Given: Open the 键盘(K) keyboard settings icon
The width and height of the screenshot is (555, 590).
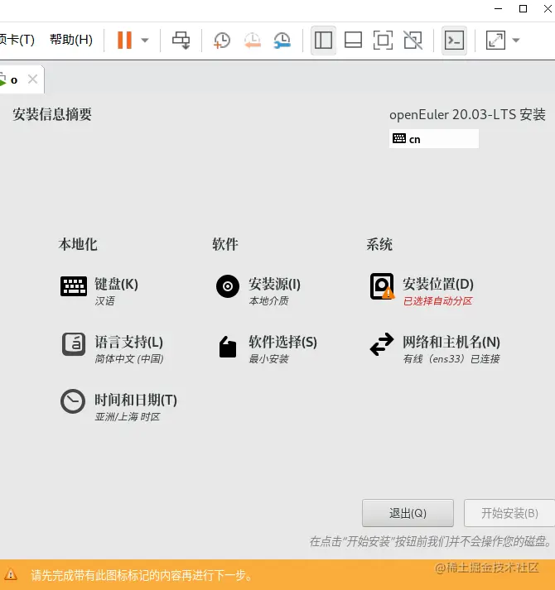Looking at the screenshot, I should click(74, 286).
